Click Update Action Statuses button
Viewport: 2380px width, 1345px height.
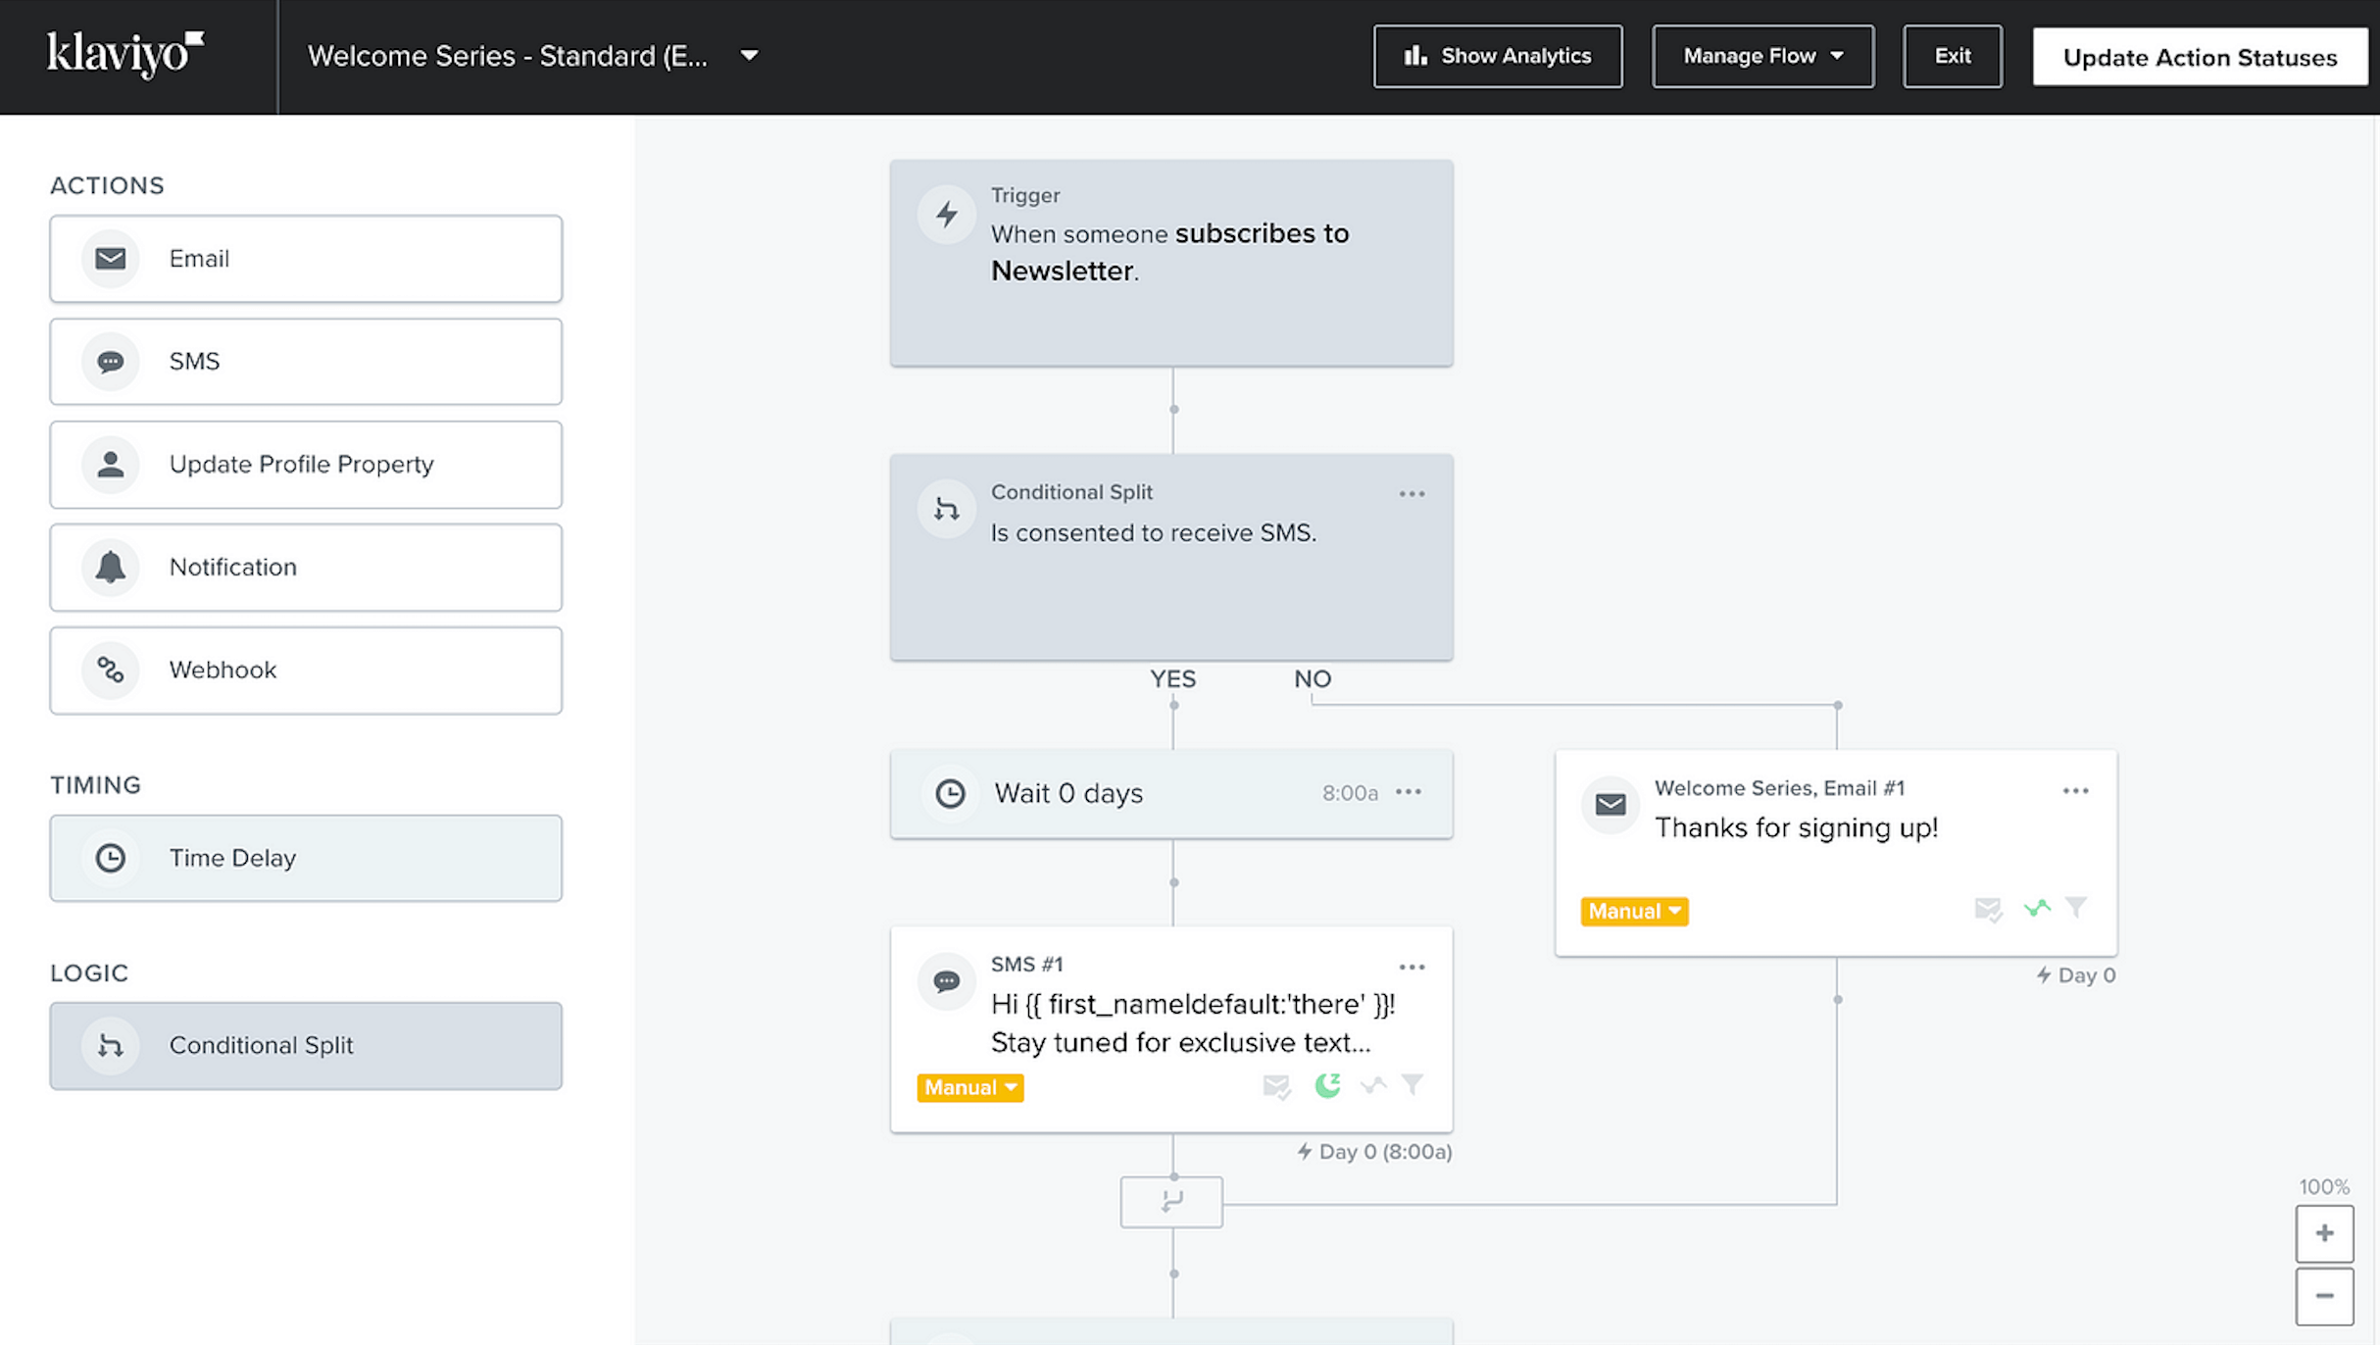2199,56
